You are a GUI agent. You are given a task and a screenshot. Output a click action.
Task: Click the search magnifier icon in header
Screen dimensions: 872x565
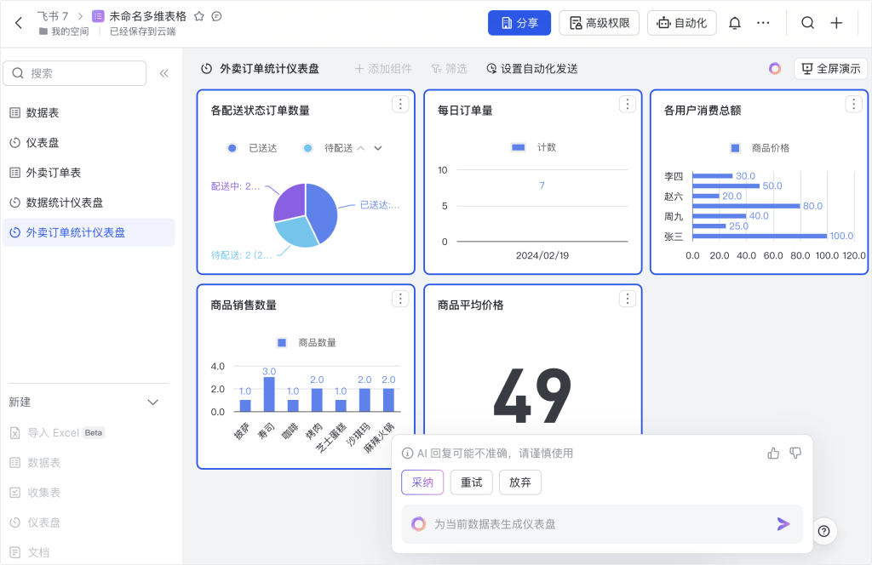click(807, 23)
